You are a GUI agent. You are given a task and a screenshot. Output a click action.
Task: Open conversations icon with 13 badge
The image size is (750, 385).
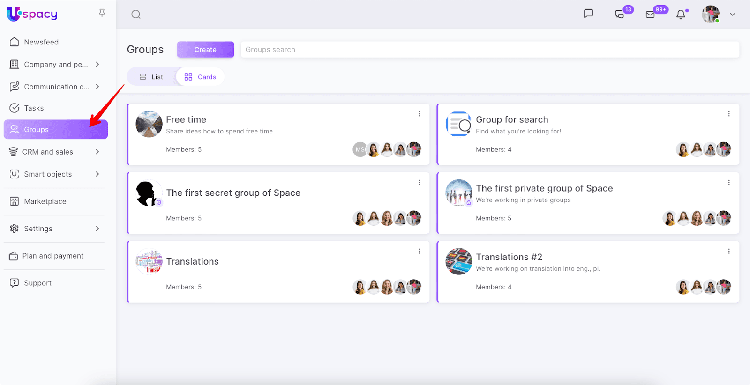[620, 15]
